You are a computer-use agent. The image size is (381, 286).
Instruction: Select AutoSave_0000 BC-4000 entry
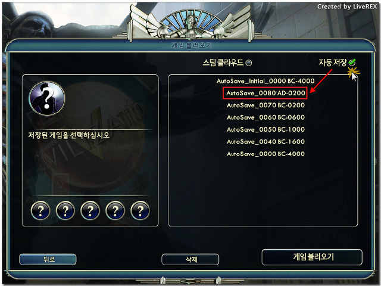266,154
